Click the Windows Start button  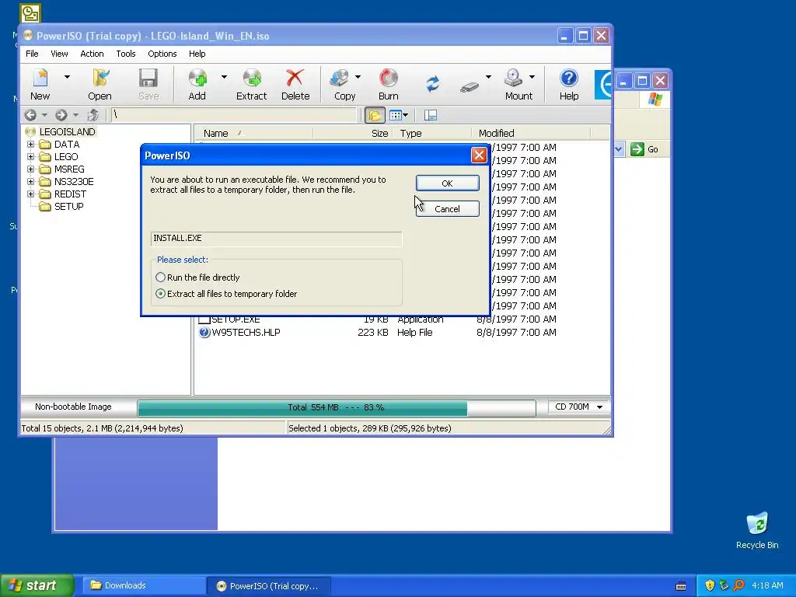click(37, 585)
